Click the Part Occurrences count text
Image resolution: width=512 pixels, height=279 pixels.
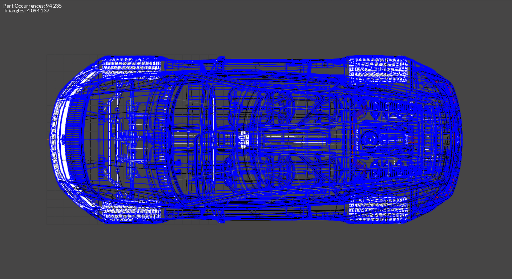tap(30, 6)
